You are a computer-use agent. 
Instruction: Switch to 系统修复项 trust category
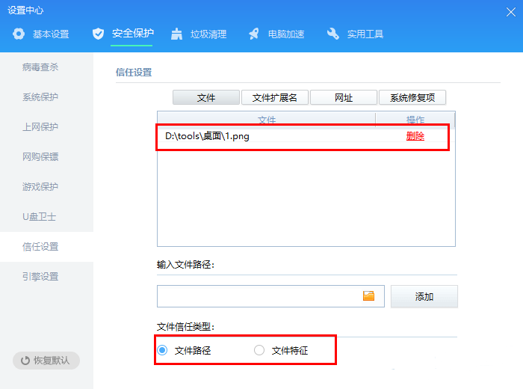(x=412, y=97)
